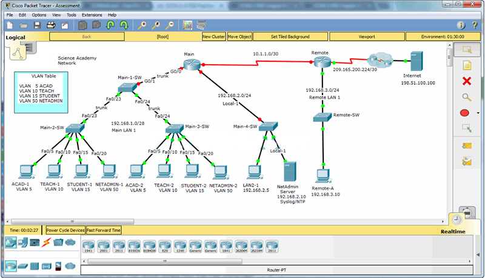Choose the 1941 router model
This screenshot has width=485, height=278.
tap(88, 247)
